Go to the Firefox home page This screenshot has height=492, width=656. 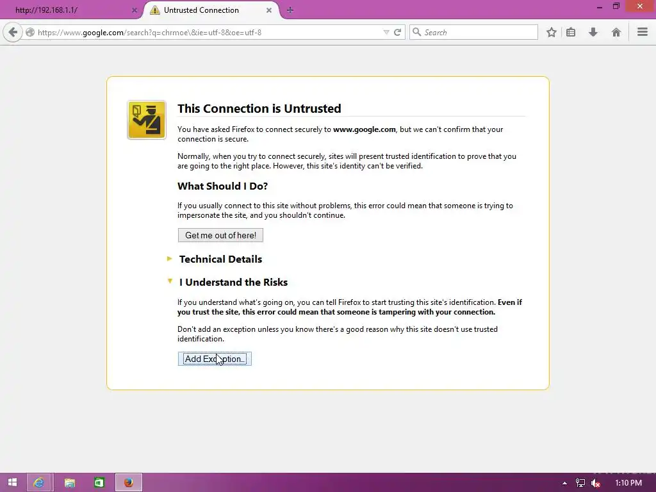tap(616, 32)
